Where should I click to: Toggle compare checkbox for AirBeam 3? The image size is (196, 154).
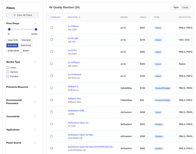coord(52,88)
